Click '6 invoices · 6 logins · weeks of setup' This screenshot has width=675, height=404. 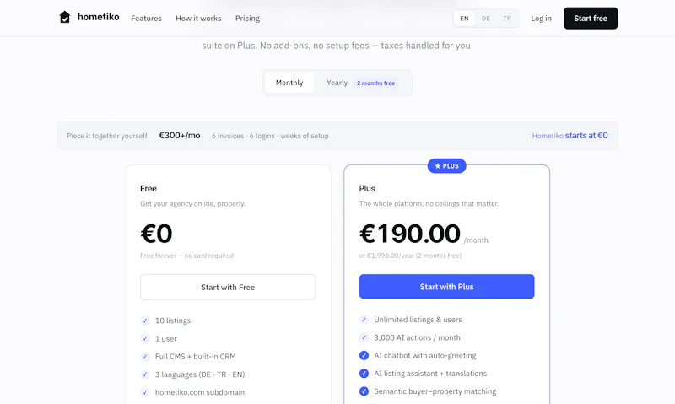tap(270, 136)
